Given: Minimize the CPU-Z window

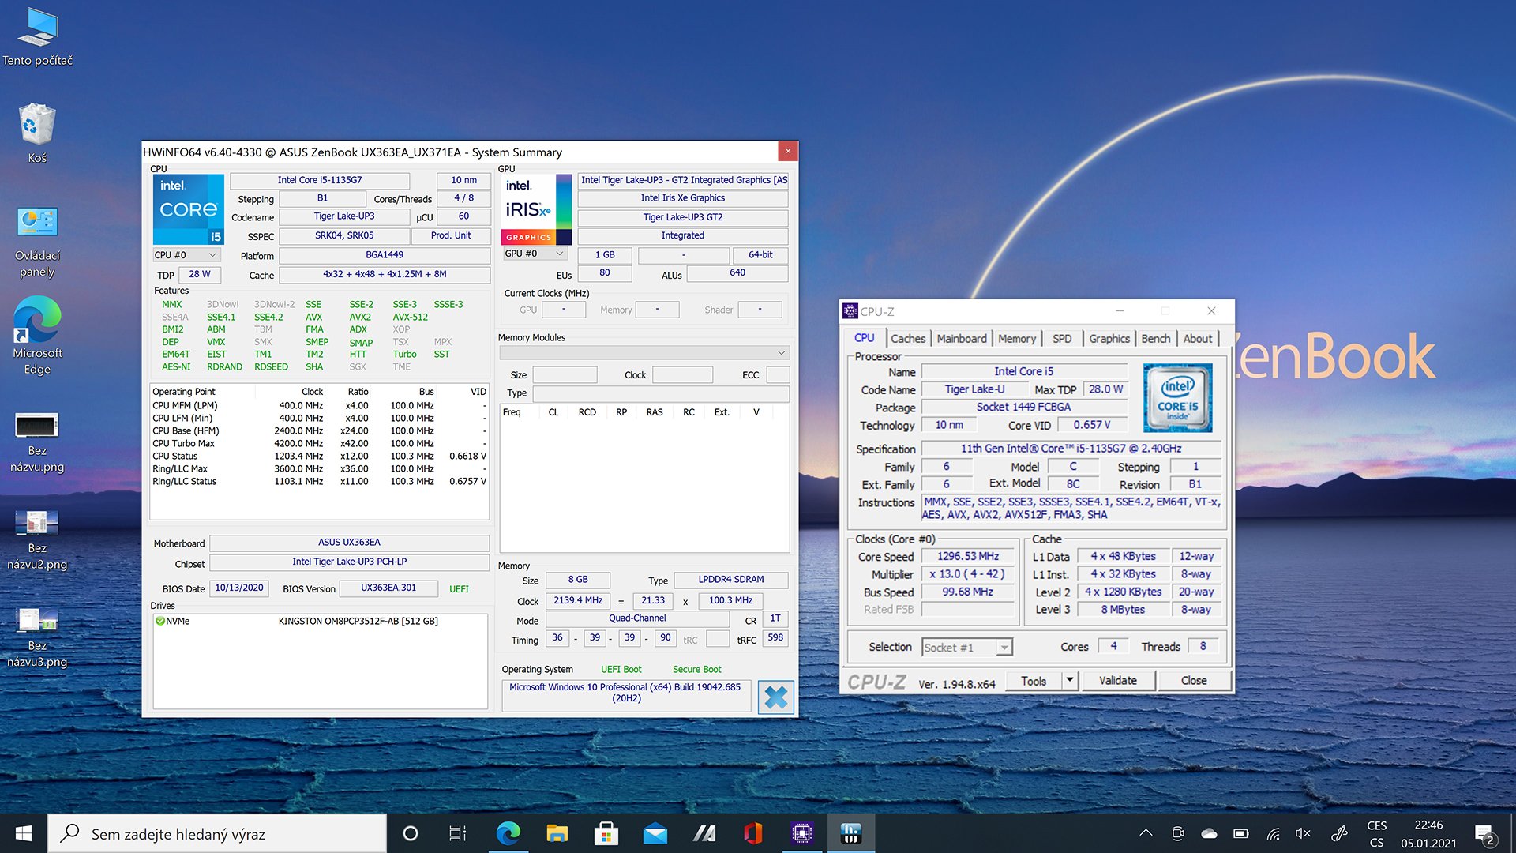Looking at the screenshot, I should [1120, 310].
